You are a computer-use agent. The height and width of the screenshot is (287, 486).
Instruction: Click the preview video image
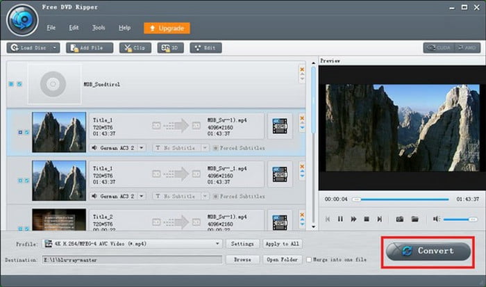[x=402, y=128]
